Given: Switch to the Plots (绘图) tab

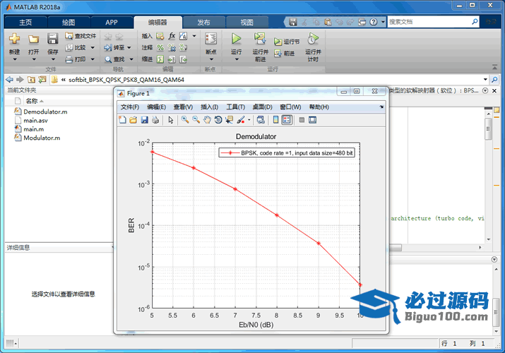Looking at the screenshot, I should click(69, 22).
